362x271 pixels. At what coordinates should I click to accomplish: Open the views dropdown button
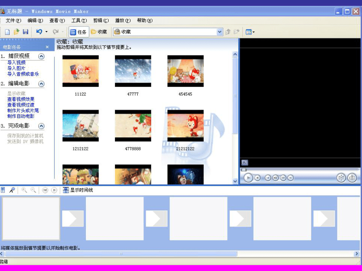coord(250,32)
